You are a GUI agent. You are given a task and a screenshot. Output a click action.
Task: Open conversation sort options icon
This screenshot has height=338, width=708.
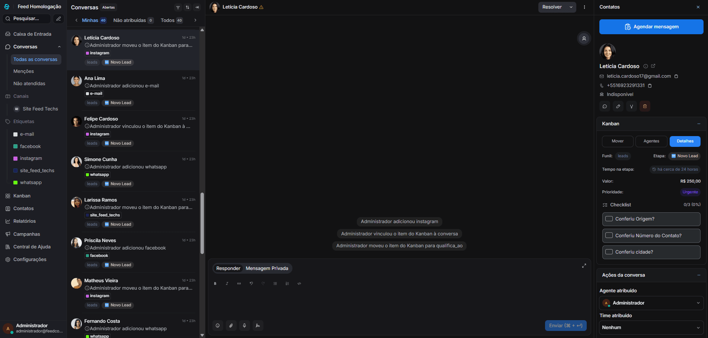(188, 7)
